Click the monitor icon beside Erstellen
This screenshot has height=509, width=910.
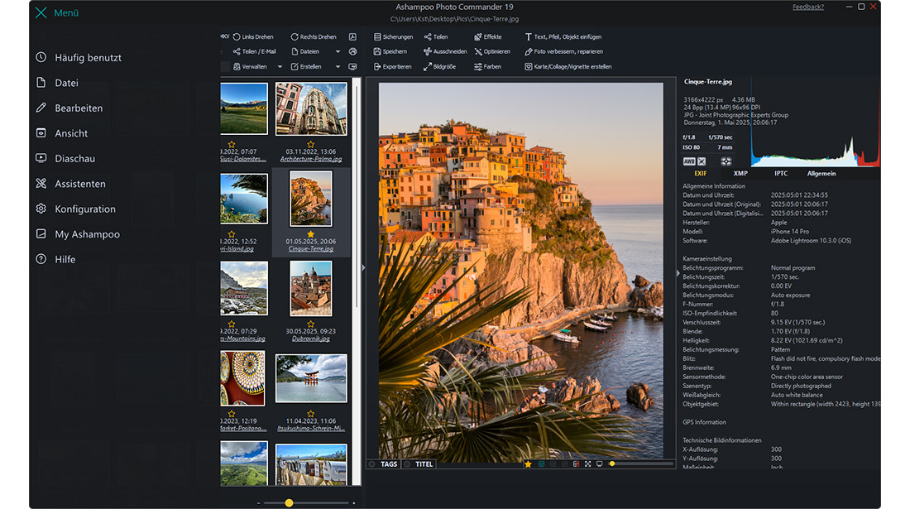click(x=352, y=67)
